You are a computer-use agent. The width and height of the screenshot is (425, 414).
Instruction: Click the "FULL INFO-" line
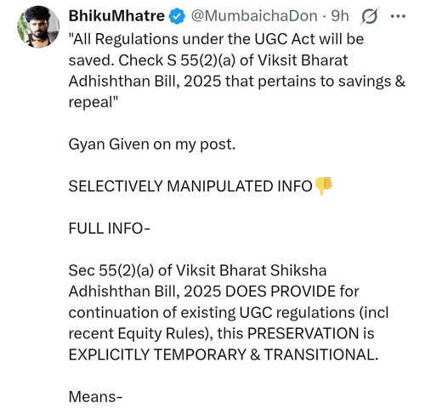[x=109, y=229]
